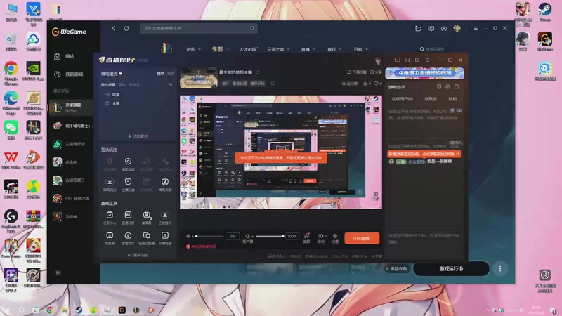Image resolution: width=562 pixels, height=316 pixels.
Task: Open WeGame download manager icon
Action: point(444,28)
